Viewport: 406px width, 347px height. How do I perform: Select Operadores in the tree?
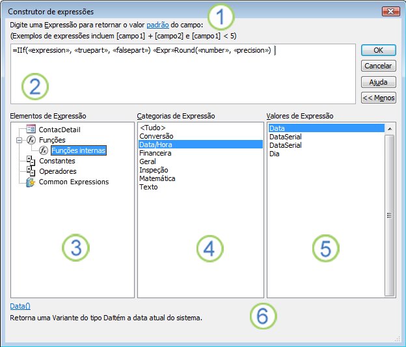(x=58, y=171)
